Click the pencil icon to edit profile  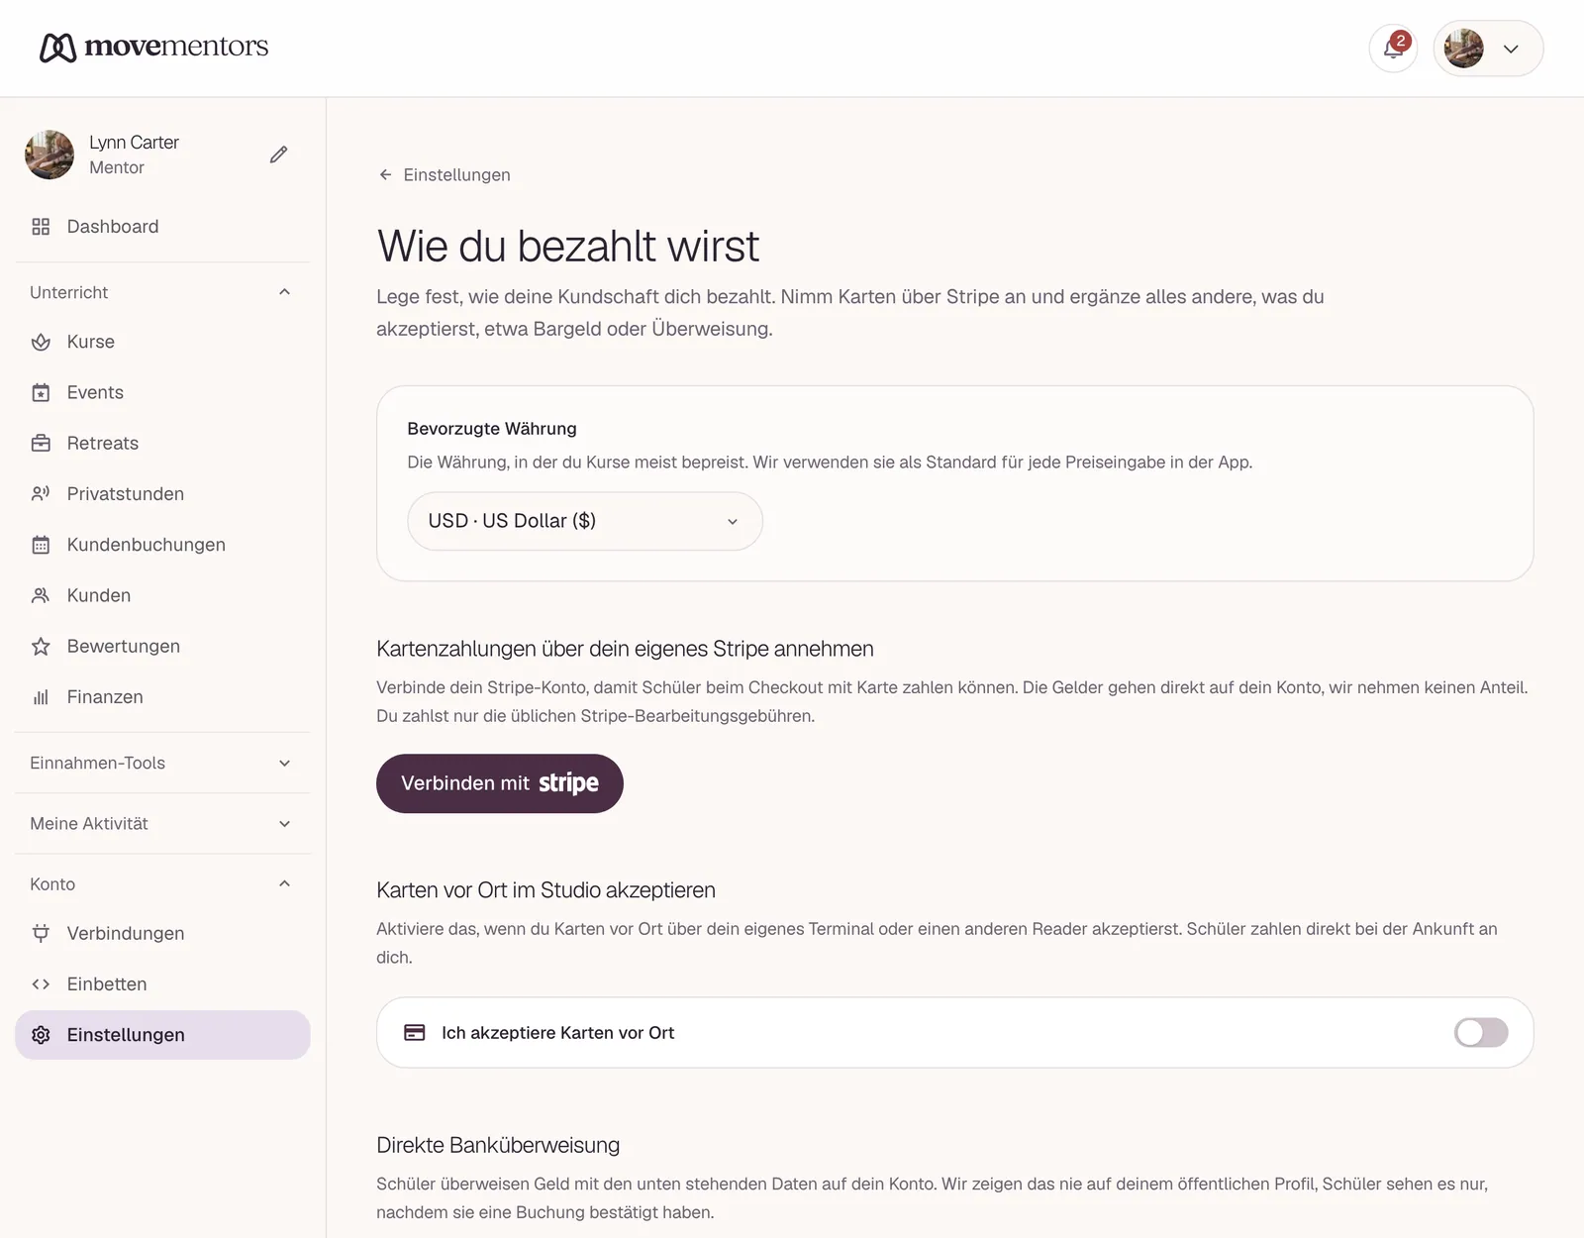pos(279,155)
